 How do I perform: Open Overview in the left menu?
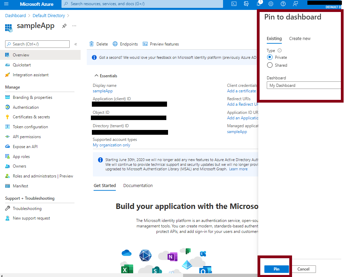tap(40, 55)
